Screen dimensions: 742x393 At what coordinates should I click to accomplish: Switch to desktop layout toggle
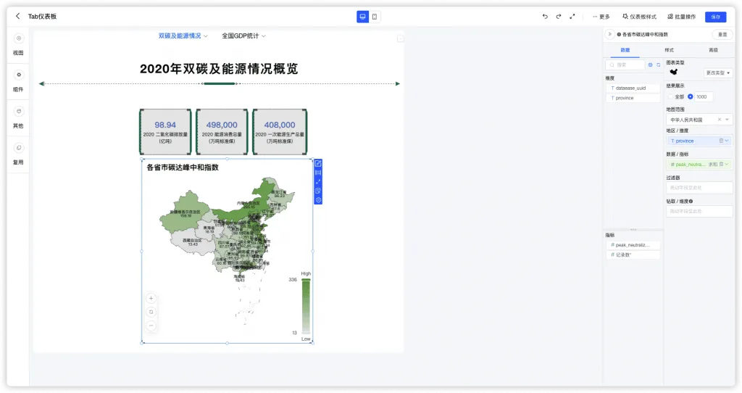coord(362,17)
